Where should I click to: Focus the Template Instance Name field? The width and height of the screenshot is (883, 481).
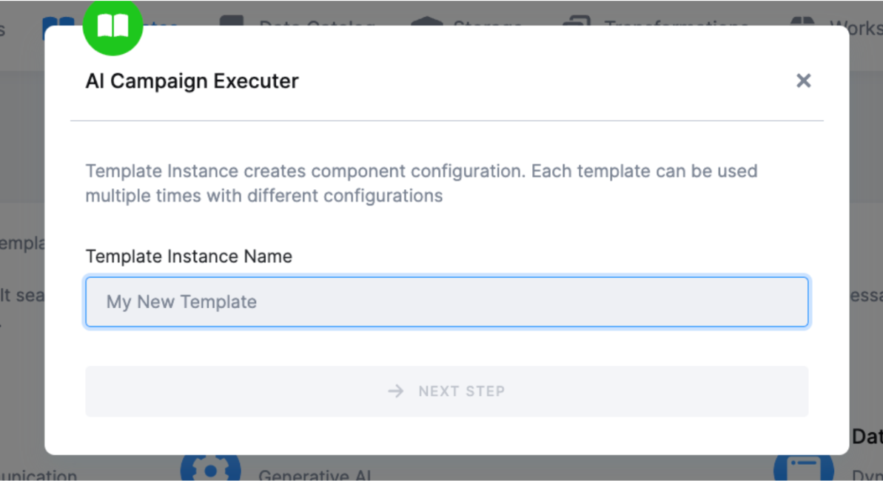coord(446,301)
